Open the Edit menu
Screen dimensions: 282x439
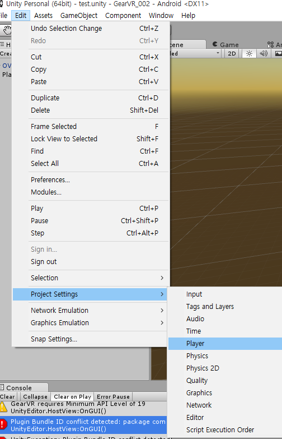(x=21, y=15)
